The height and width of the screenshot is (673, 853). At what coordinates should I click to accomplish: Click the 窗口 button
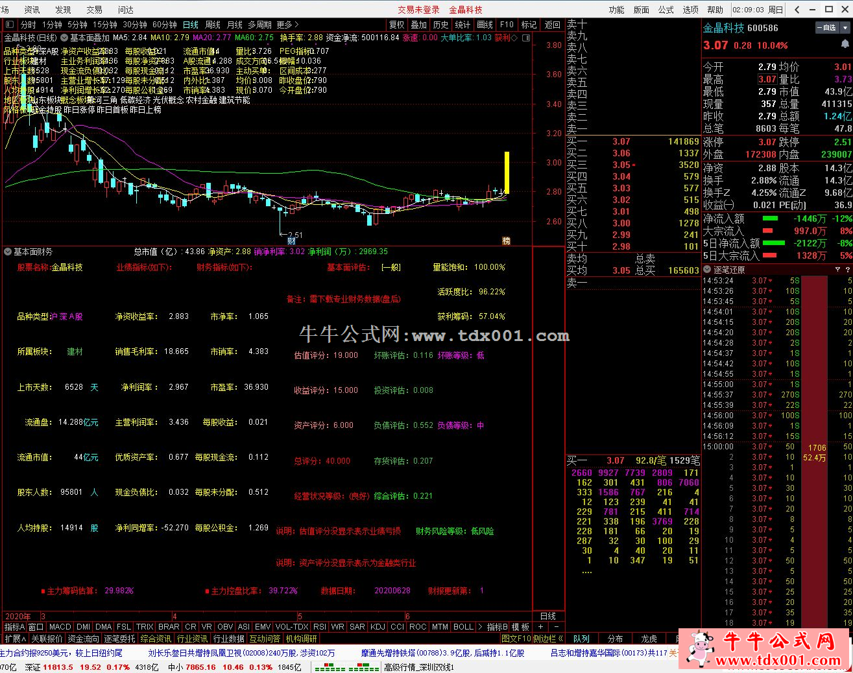36,627
